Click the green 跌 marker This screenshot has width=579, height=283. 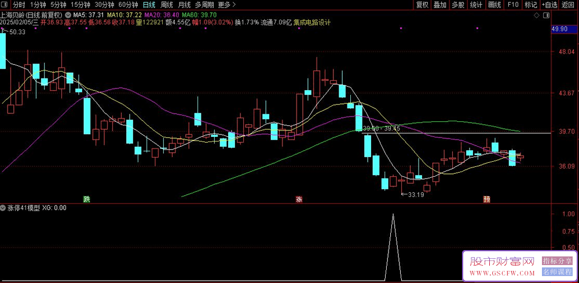click(86, 199)
